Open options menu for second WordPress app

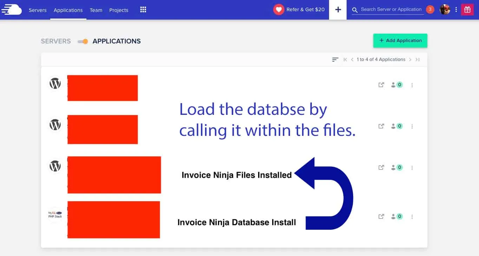click(x=412, y=126)
